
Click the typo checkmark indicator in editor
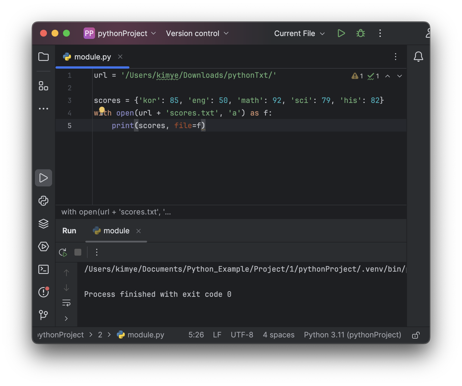click(x=373, y=76)
